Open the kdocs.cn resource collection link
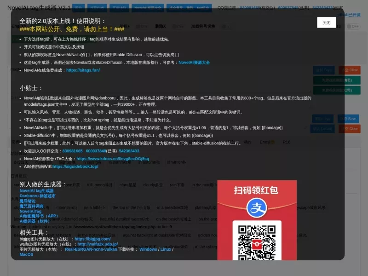The height and width of the screenshot is (276, 368). tap(113, 159)
